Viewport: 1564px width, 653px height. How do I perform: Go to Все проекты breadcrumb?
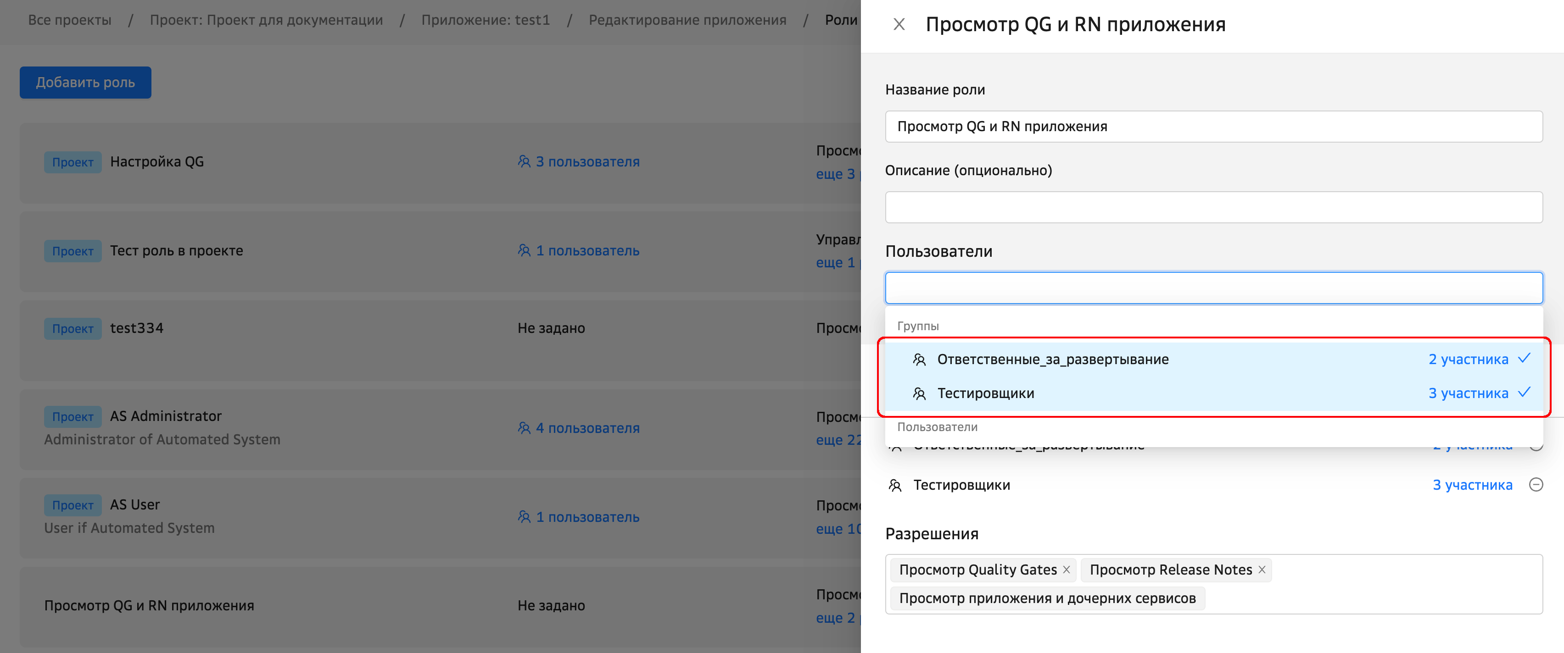click(70, 20)
